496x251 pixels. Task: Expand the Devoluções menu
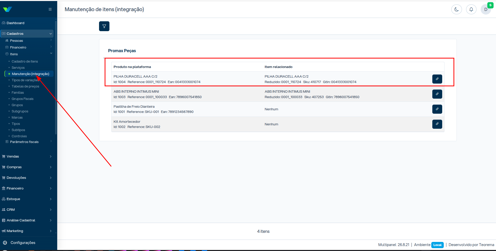(27, 178)
